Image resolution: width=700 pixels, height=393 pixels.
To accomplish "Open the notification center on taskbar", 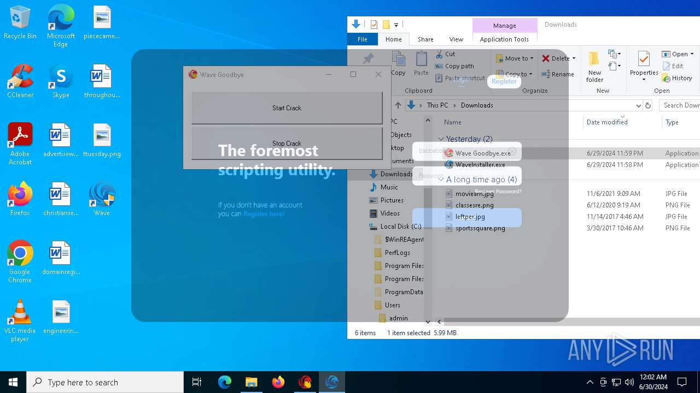I will coord(682,382).
